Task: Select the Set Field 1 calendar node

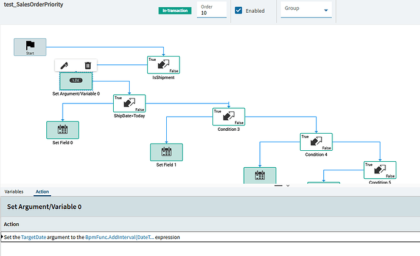Action: click(x=166, y=152)
